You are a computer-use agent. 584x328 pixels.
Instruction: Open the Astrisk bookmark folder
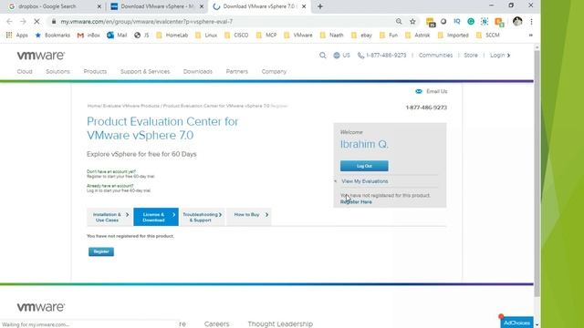click(x=418, y=35)
